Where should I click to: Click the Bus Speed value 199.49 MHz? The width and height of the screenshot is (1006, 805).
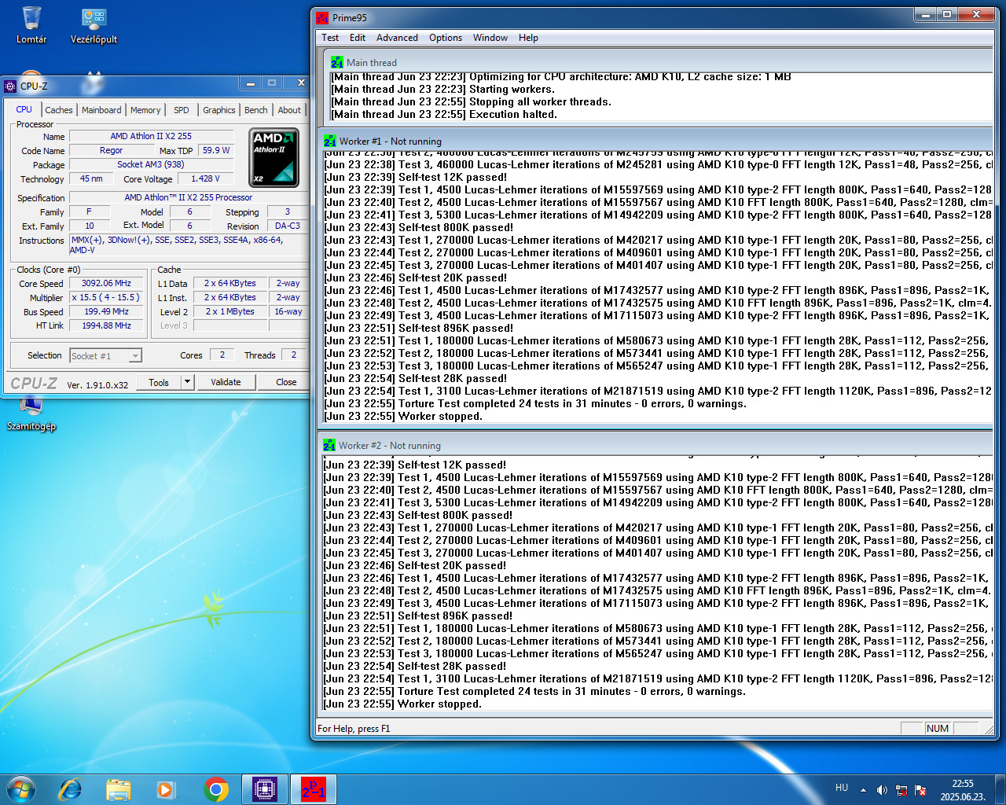[x=106, y=311]
